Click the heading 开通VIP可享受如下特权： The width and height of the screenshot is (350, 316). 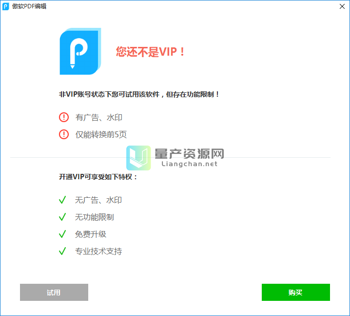pos(98,177)
